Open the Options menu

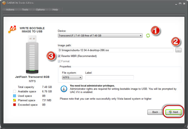pyautogui.click(x=40, y=10)
